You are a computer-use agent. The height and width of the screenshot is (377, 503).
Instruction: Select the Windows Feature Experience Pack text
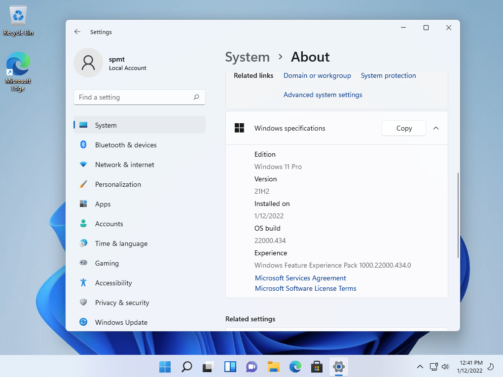click(333, 265)
